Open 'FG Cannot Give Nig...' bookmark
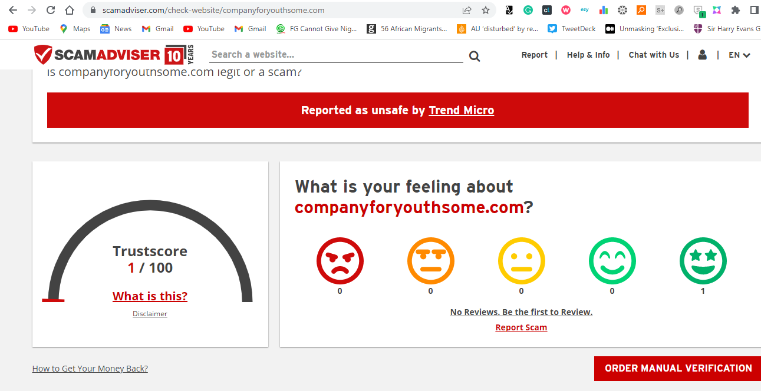The image size is (761, 391). (316, 28)
